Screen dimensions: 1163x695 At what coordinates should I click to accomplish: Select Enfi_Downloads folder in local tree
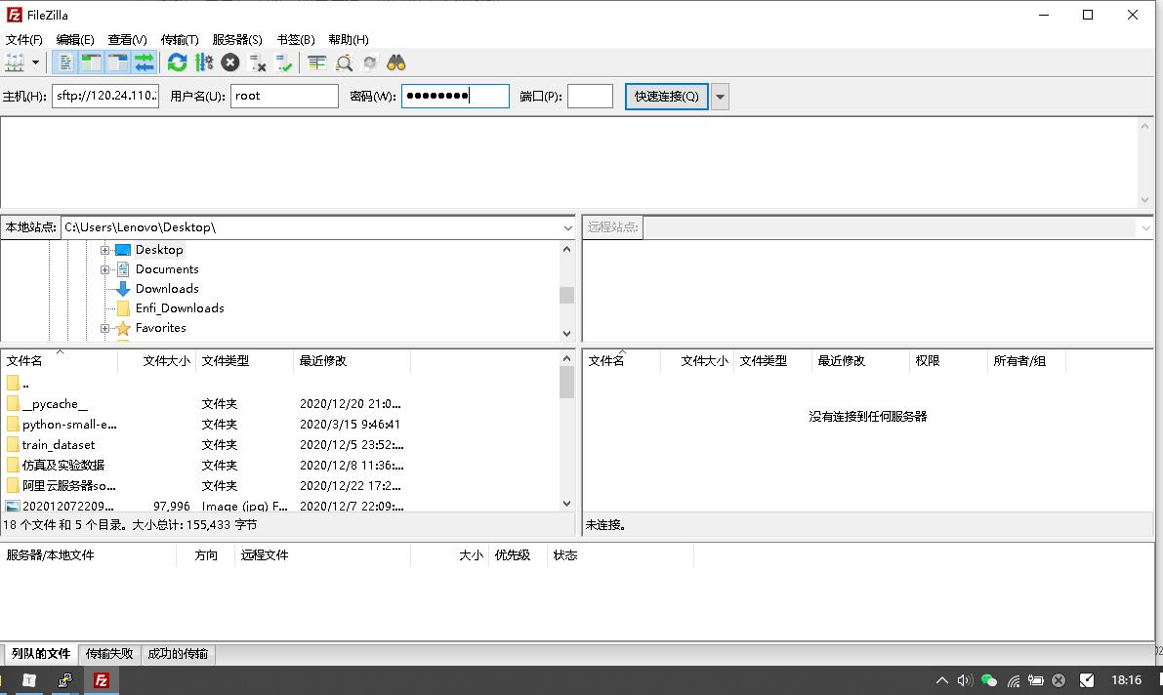pyautogui.click(x=180, y=307)
